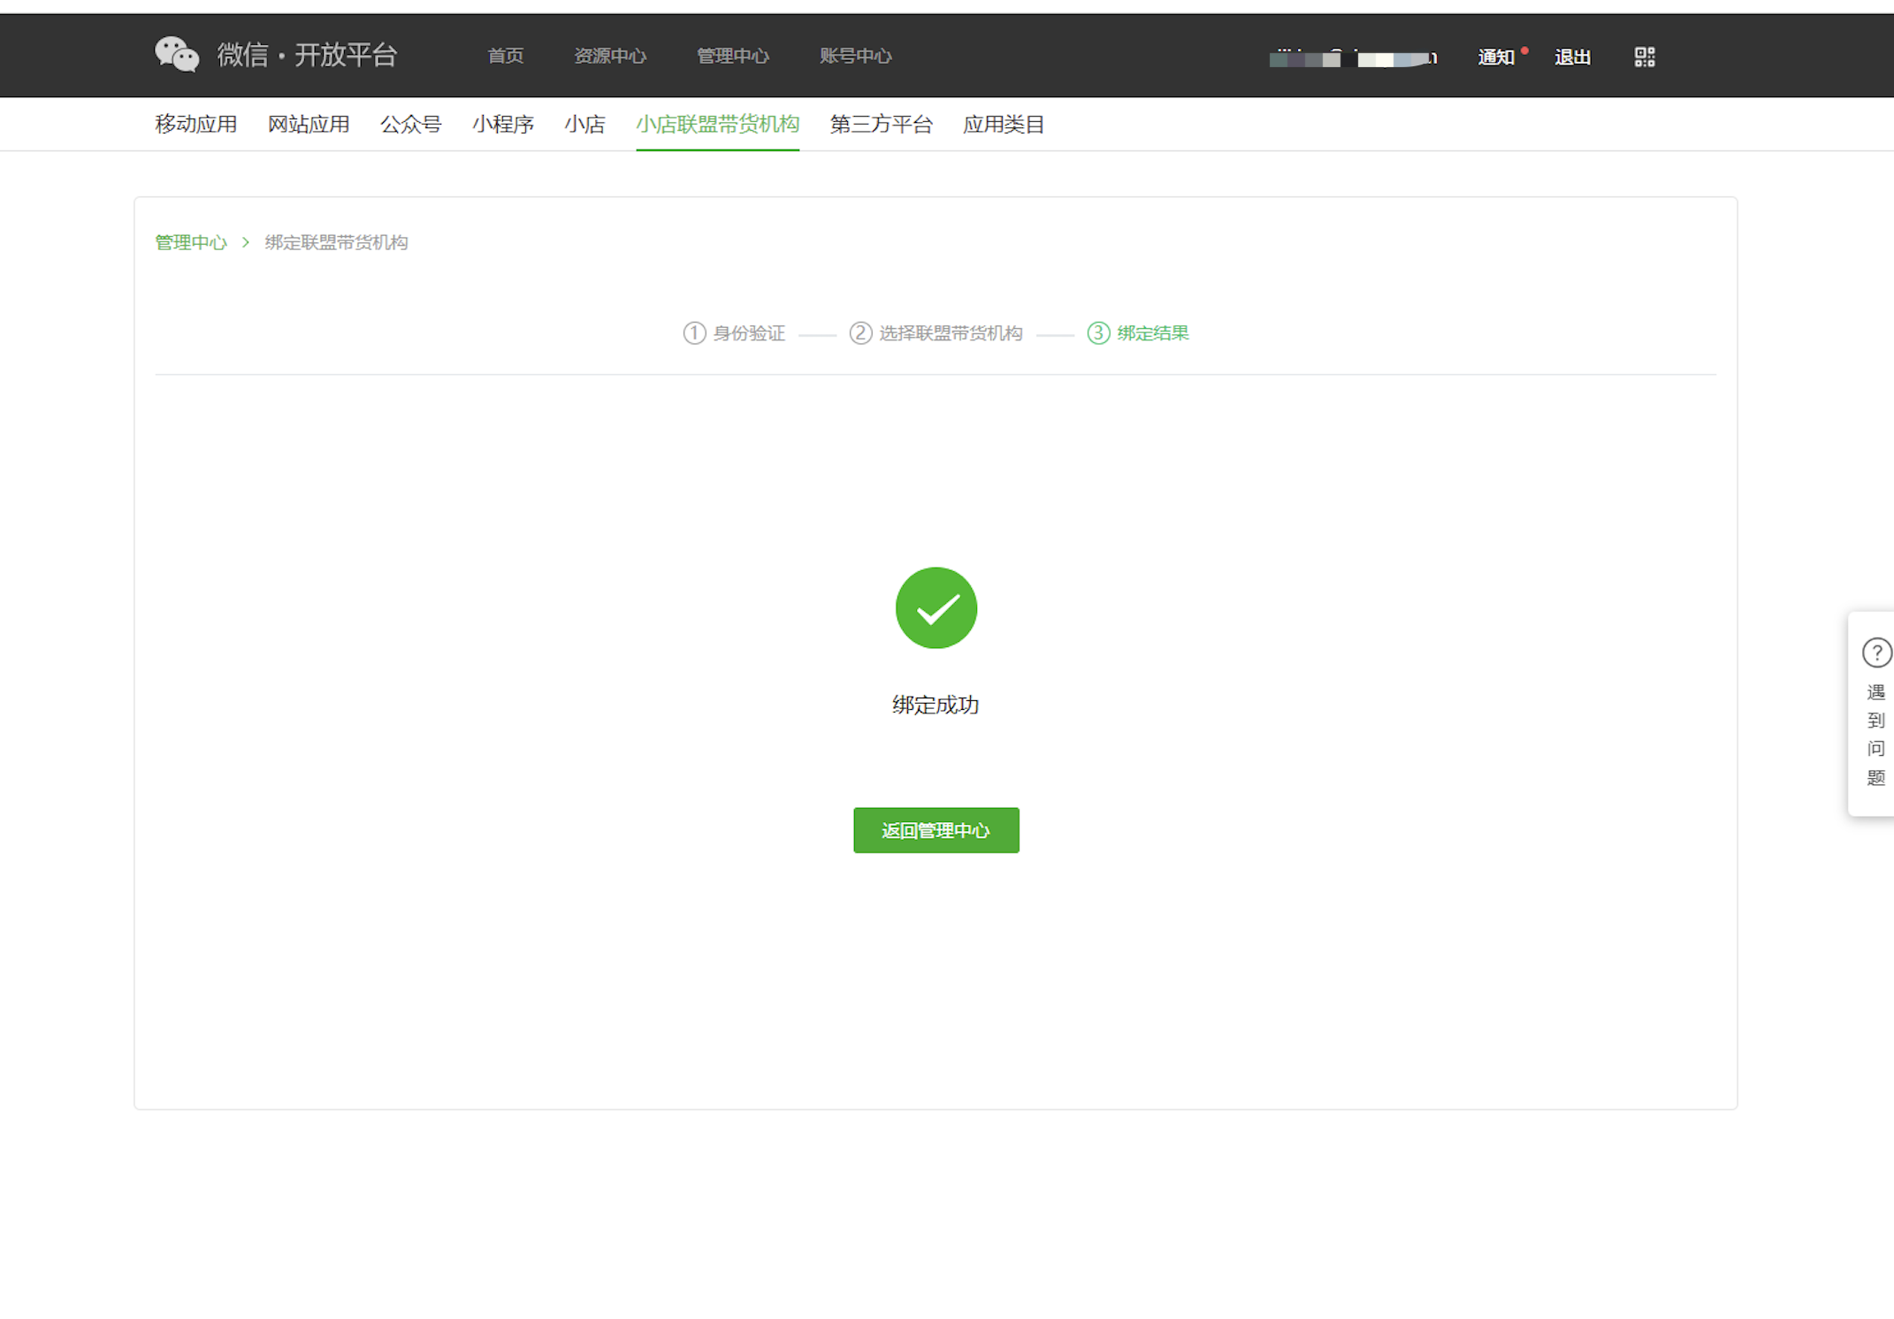
Task: Click the WeChat logo icon
Action: pyautogui.click(x=177, y=55)
